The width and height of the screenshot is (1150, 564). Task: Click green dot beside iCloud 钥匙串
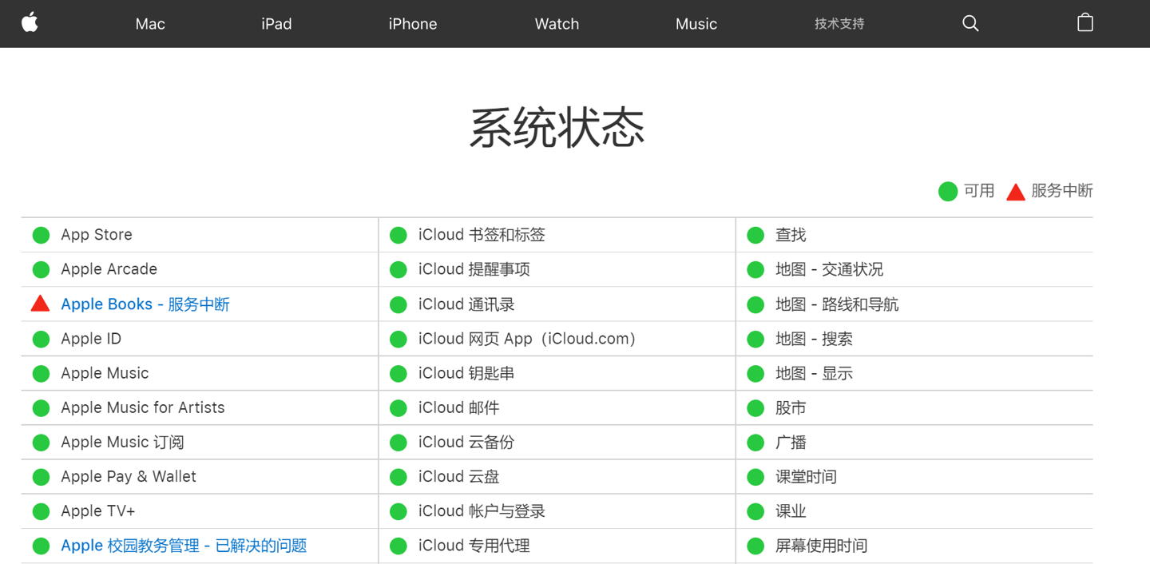pyautogui.click(x=399, y=373)
